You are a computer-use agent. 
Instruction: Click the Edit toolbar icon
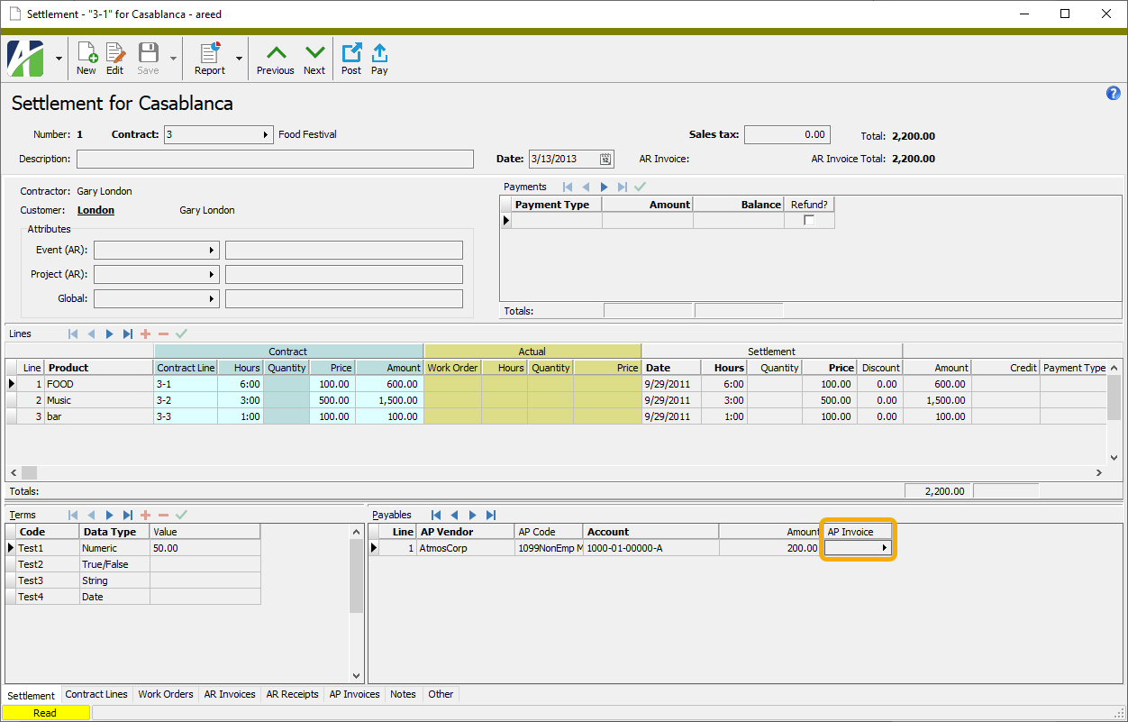coord(115,58)
